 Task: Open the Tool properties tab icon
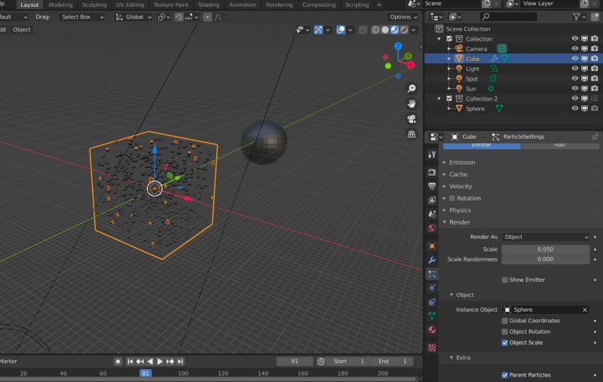(432, 154)
